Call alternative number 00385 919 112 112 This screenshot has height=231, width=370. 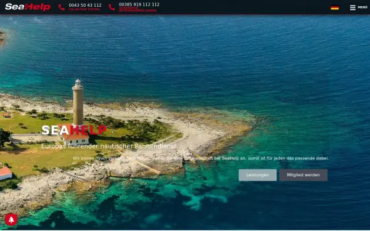click(x=139, y=4)
